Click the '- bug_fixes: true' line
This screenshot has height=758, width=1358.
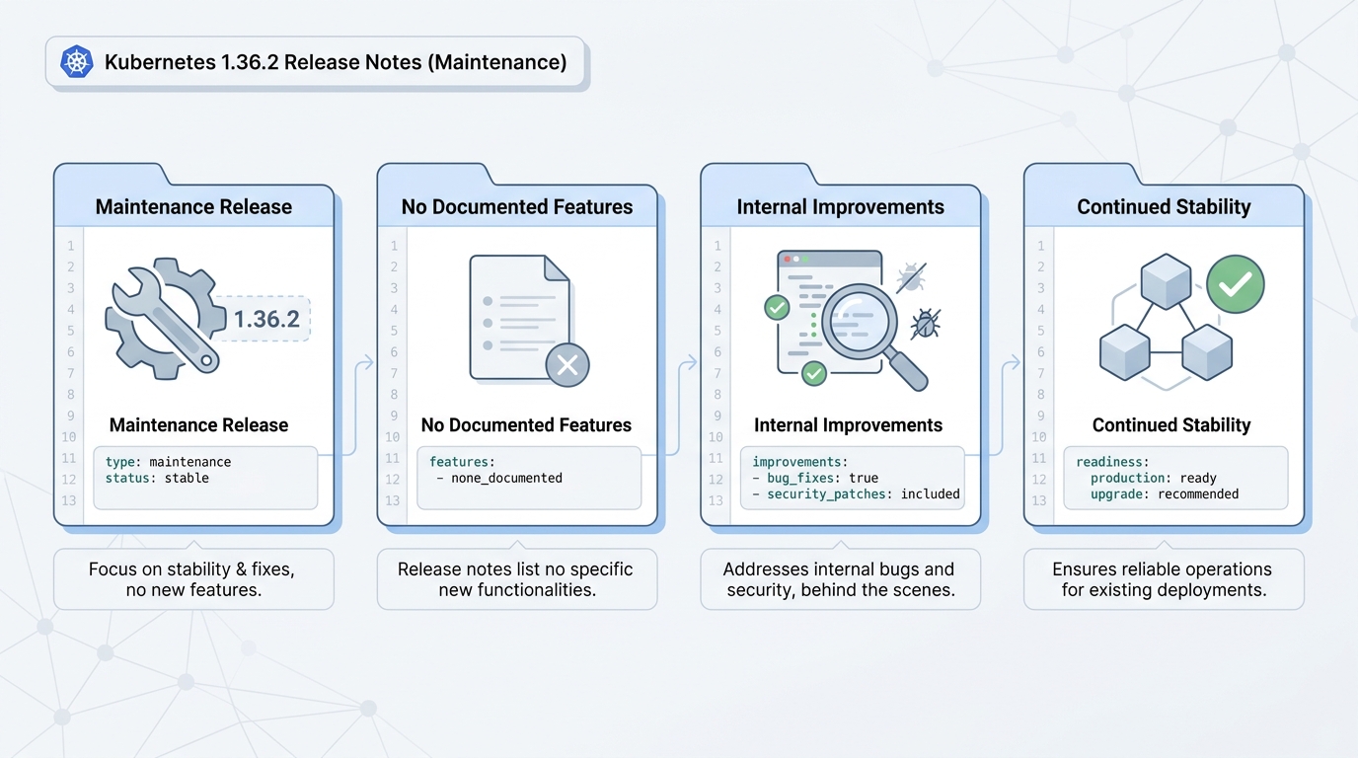(x=815, y=478)
